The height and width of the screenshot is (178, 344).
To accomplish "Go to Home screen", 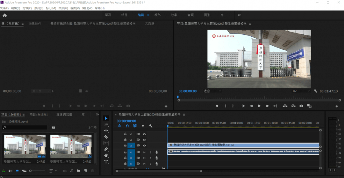I will pyautogui.click(x=4, y=15).
